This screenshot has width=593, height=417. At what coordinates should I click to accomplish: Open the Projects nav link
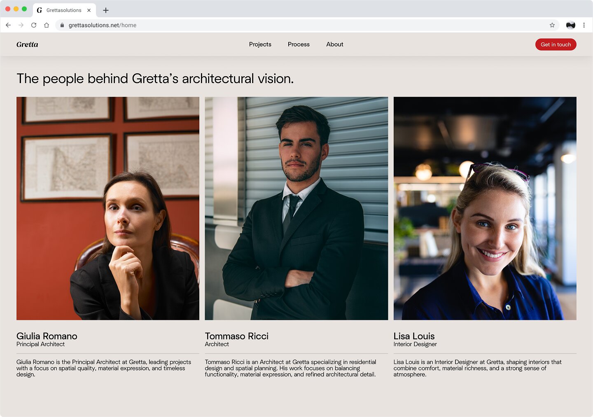click(260, 44)
